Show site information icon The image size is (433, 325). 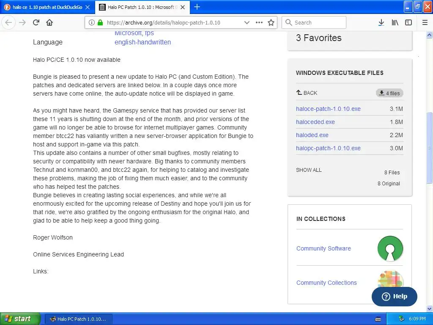pyautogui.click(x=91, y=22)
